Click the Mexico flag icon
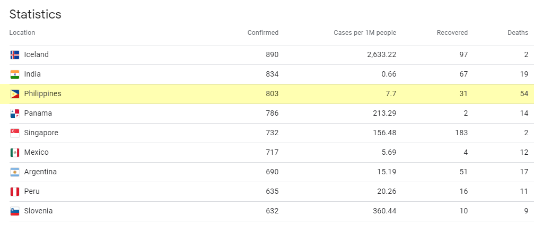The image size is (534, 225). click(x=15, y=153)
